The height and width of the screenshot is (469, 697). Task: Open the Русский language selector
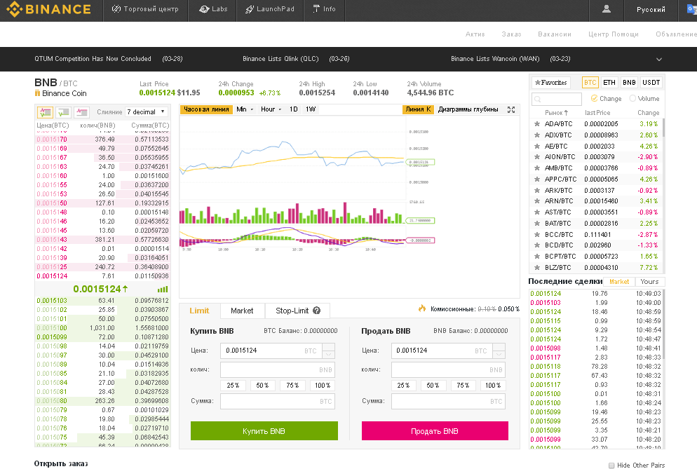pyautogui.click(x=651, y=9)
